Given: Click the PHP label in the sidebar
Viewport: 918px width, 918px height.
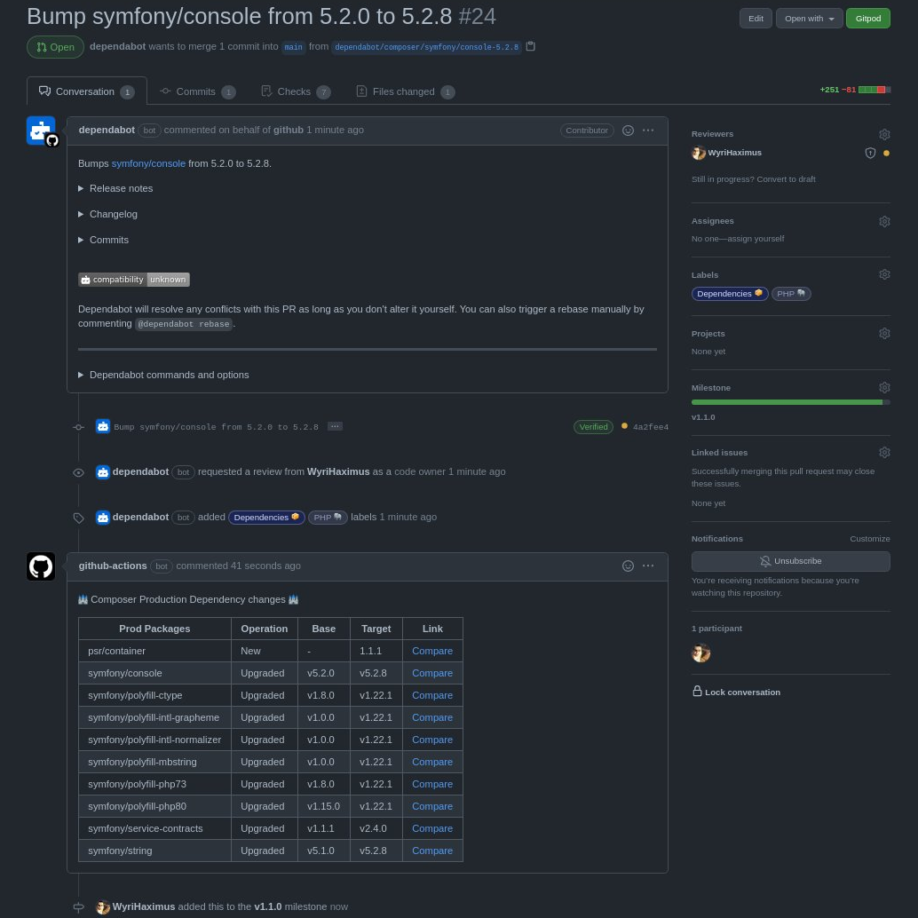Looking at the screenshot, I should click(791, 294).
